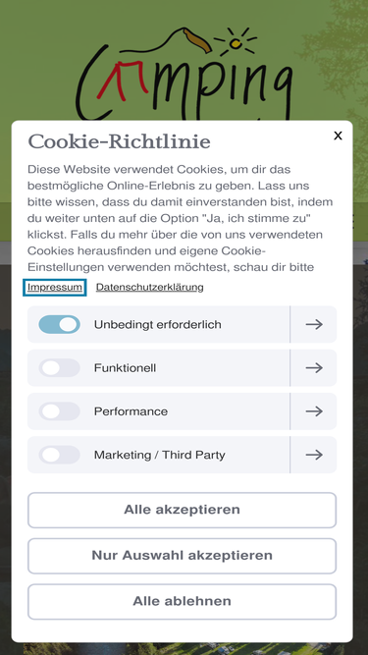The height and width of the screenshot is (655, 368).
Task: Click the Cookie-Richtlinie heading
Action: click(x=120, y=142)
